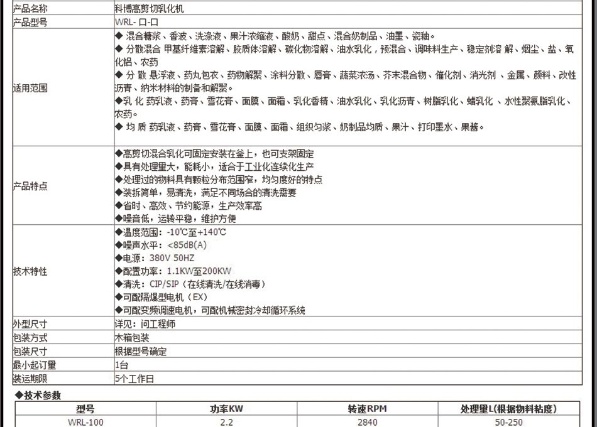Click the 技术特性 row label

(x=30, y=271)
